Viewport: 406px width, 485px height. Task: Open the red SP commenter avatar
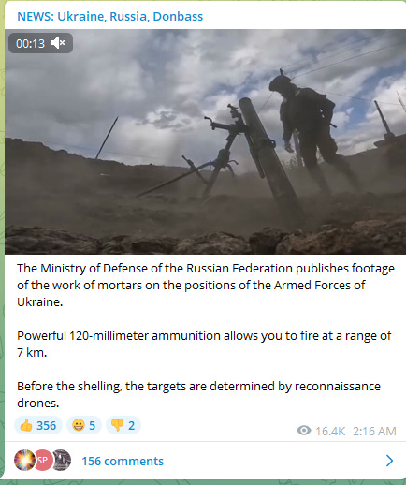point(42,460)
